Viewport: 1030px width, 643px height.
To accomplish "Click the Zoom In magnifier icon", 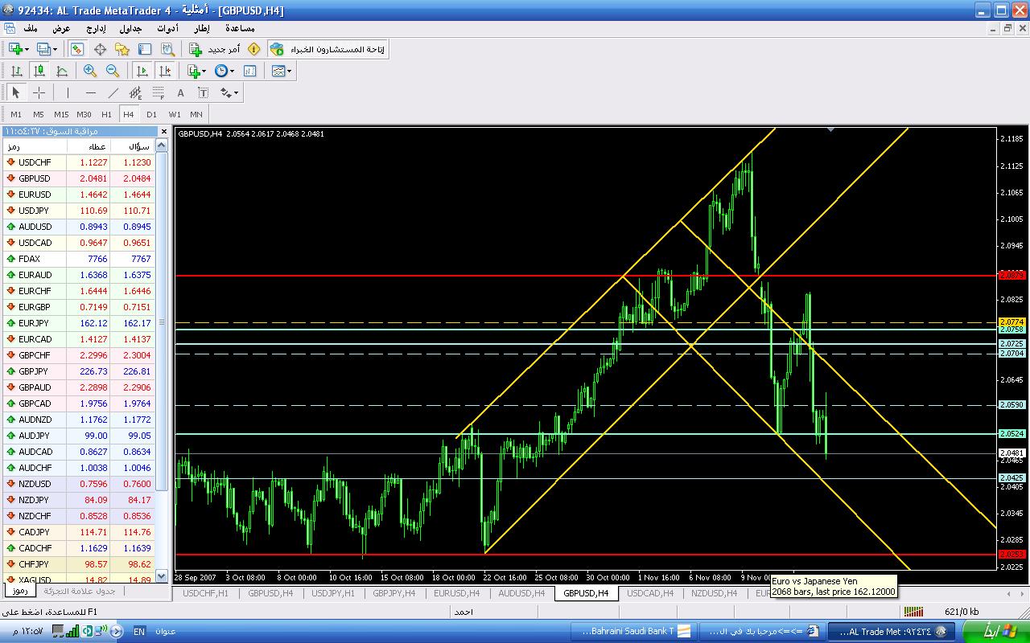I will (90, 71).
